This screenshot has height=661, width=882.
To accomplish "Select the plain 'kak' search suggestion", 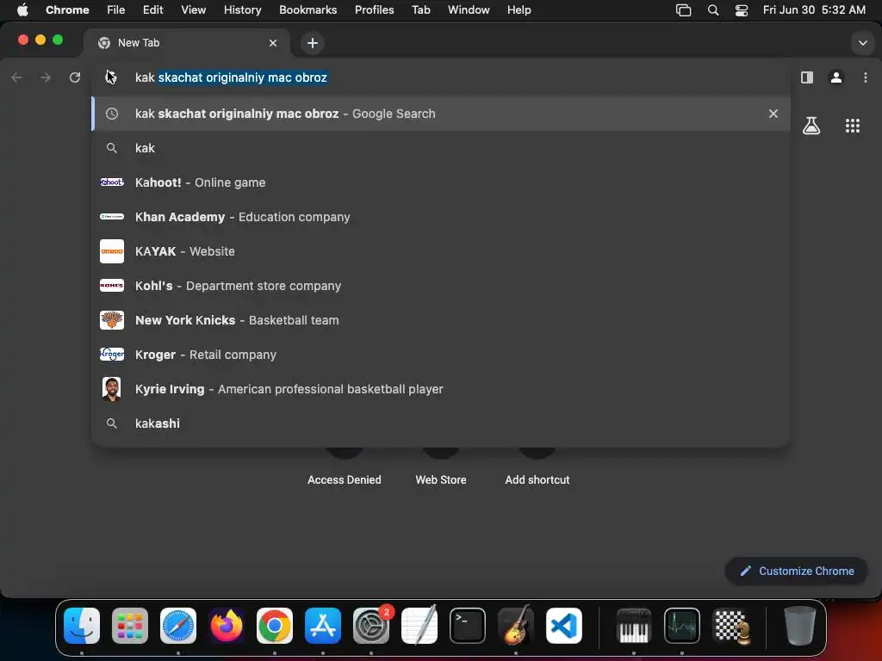I will [441, 148].
